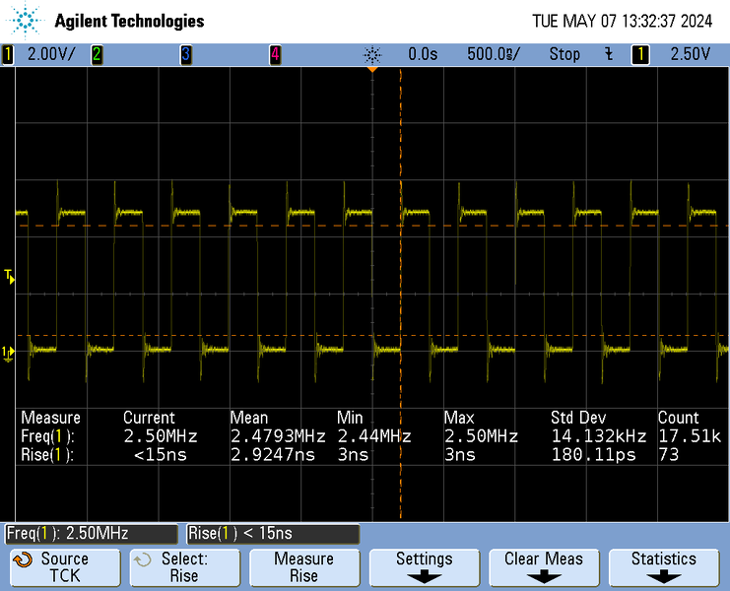Click the Freq(1): row label
Screen dimensions: 730x591
point(47,436)
